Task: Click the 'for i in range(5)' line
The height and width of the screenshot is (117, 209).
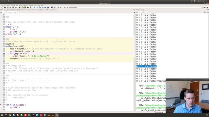Action: click(15, 105)
